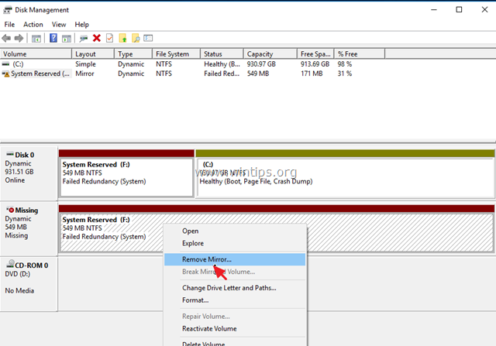The width and height of the screenshot is (496, 346).
Task: Click the C: volume drive icon in list
Action: click(x=5, y=63)
